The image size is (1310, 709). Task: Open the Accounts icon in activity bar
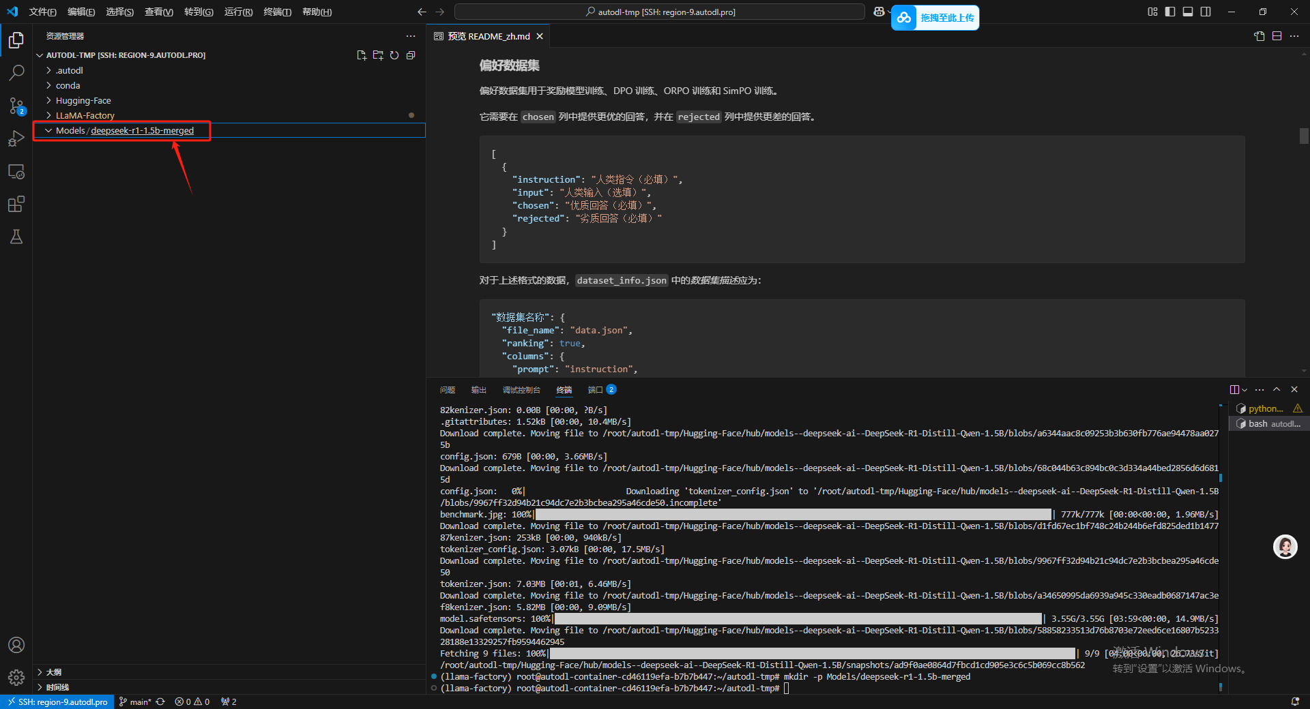click(16, 645)
